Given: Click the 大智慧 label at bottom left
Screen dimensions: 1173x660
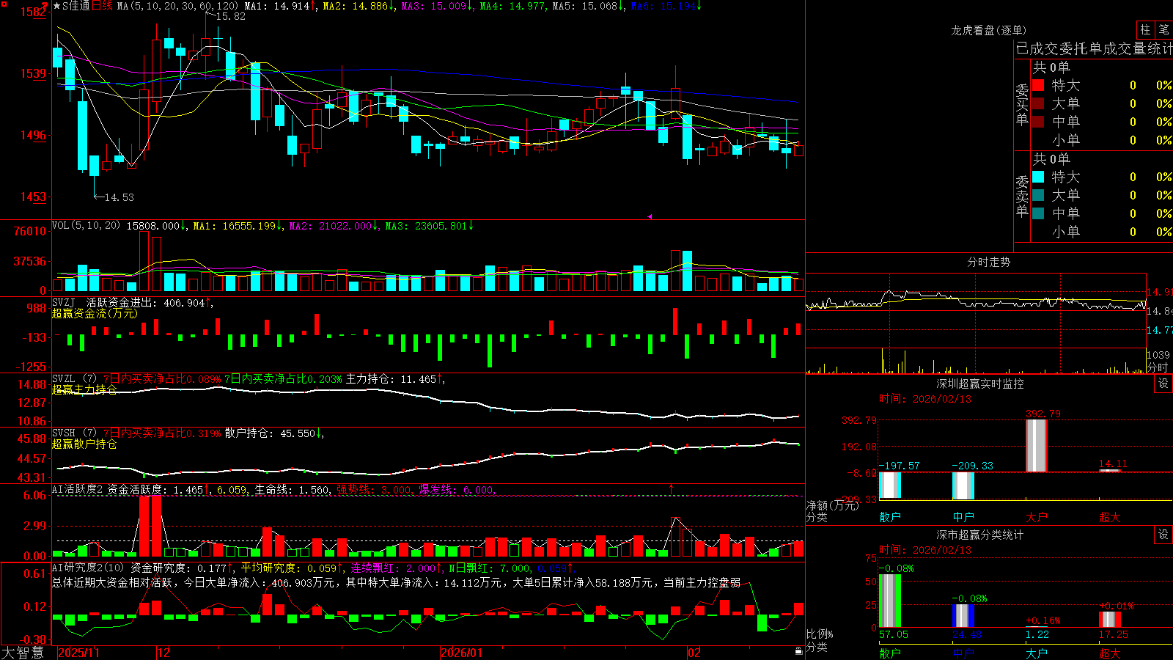Looking at the screenshot, I should (x=23, y=652).
